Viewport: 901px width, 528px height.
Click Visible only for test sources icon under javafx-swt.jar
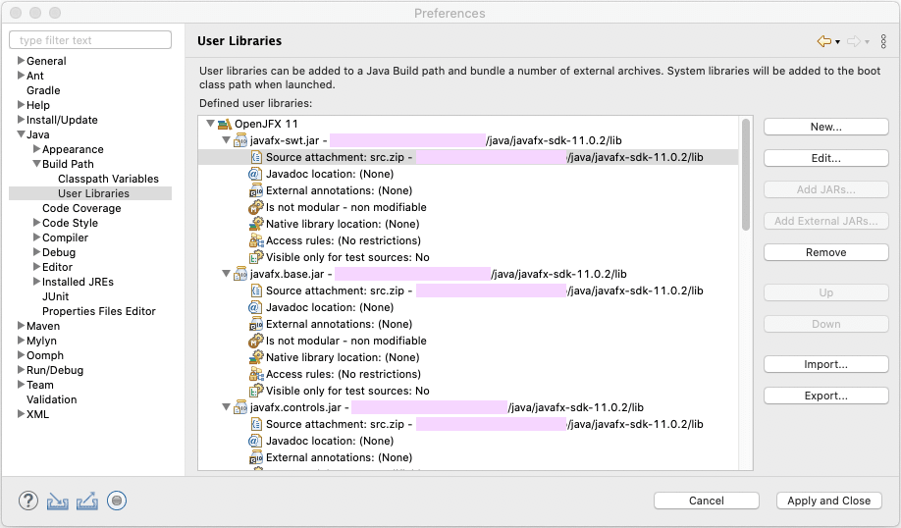pos(256,257)
